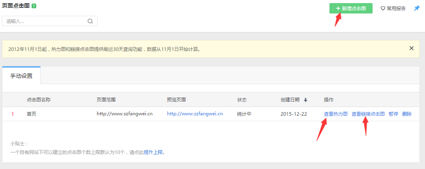This screenshot has width=425, height=169.
Task: Select the 手动设置 tab
Action: coord(21,76)
